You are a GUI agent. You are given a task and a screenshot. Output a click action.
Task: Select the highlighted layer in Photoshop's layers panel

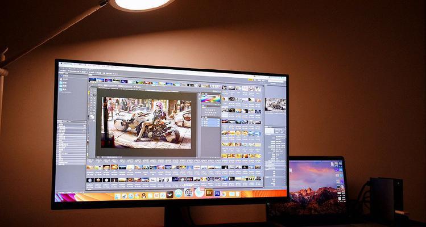click(211, 122)
